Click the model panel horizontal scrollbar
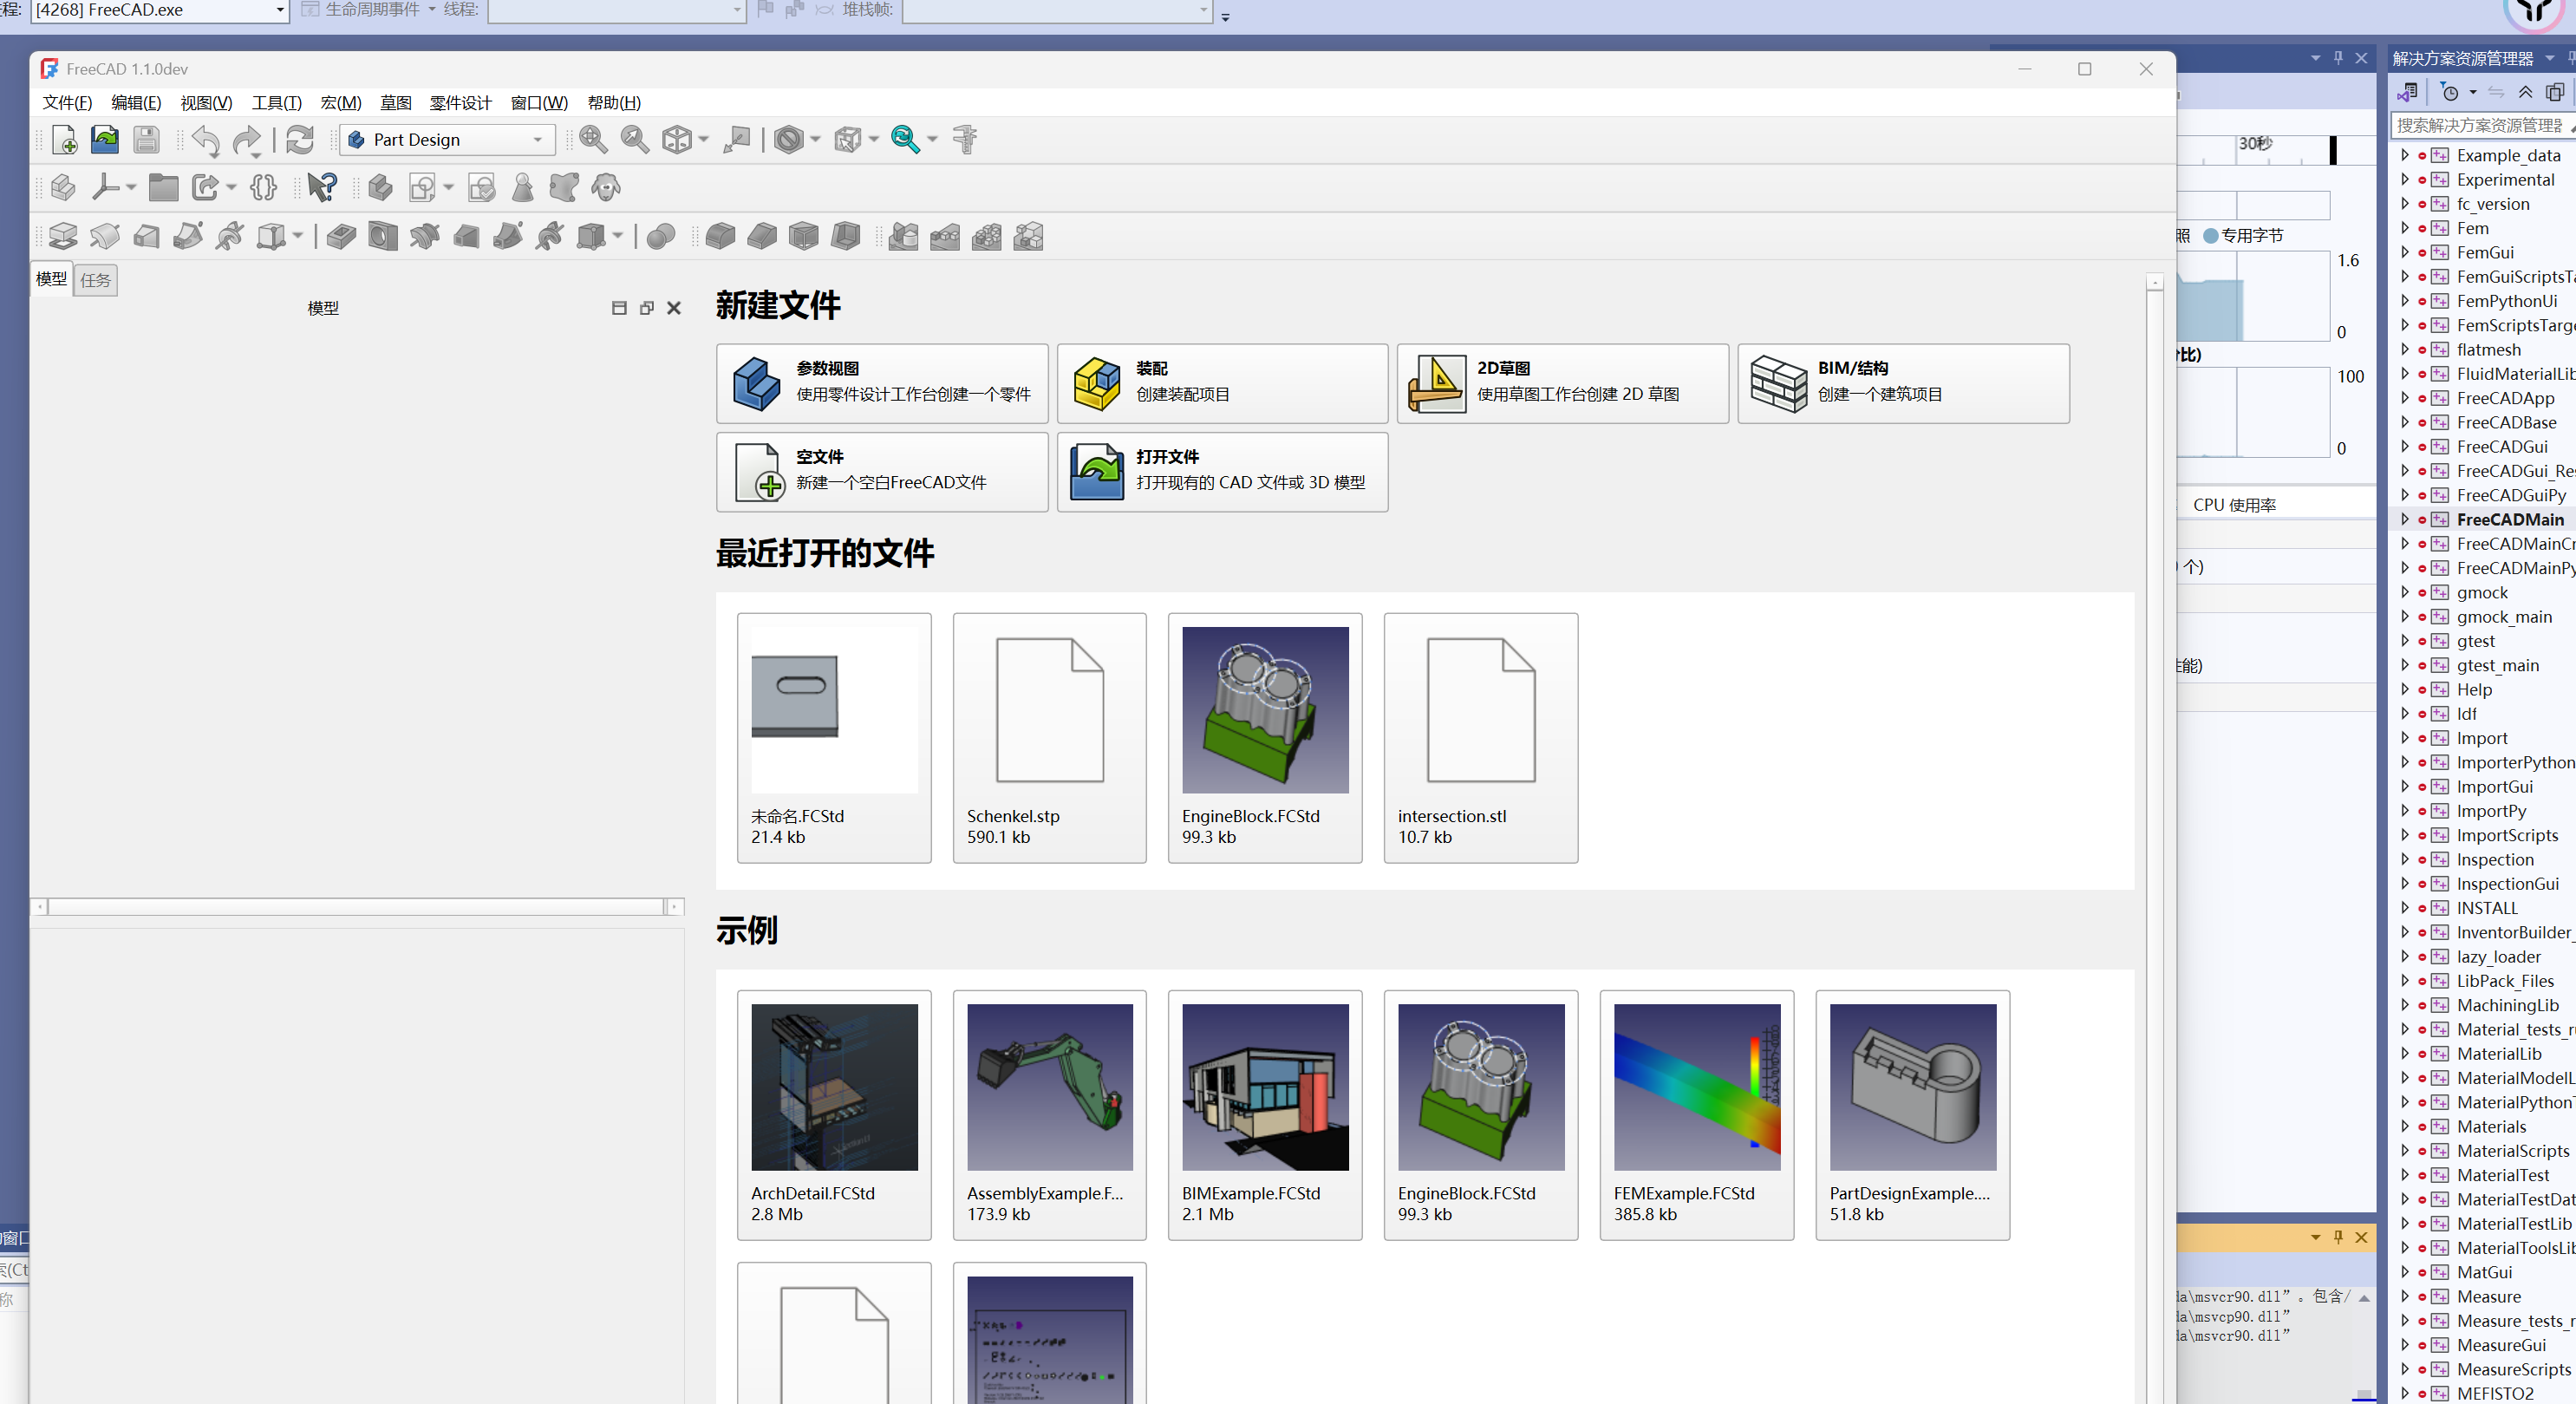Image resolution: width=2576 pixels, height=1404 pixels. (x=356, y=907)
